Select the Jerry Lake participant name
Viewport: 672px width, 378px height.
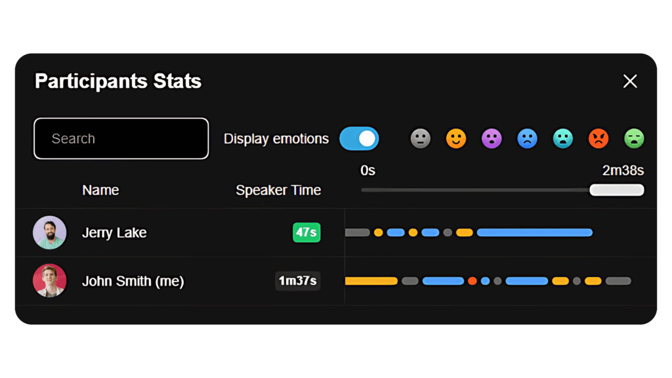click(114, 233)
